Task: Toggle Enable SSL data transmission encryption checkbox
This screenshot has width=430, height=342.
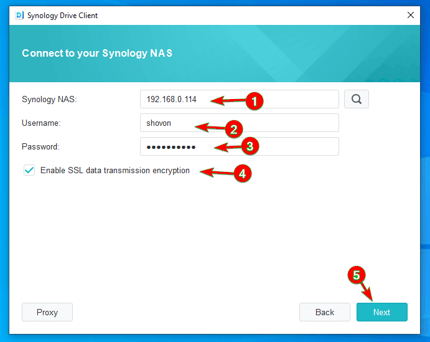Action: 29,170
